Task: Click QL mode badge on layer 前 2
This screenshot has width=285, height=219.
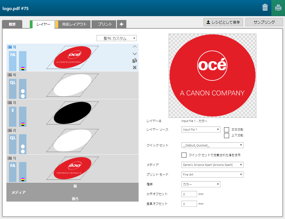Action: (x=13, y=144)
